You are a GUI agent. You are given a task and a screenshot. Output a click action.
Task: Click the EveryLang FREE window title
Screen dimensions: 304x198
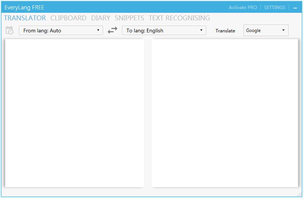pyautogui.click(x=24, y=8)
